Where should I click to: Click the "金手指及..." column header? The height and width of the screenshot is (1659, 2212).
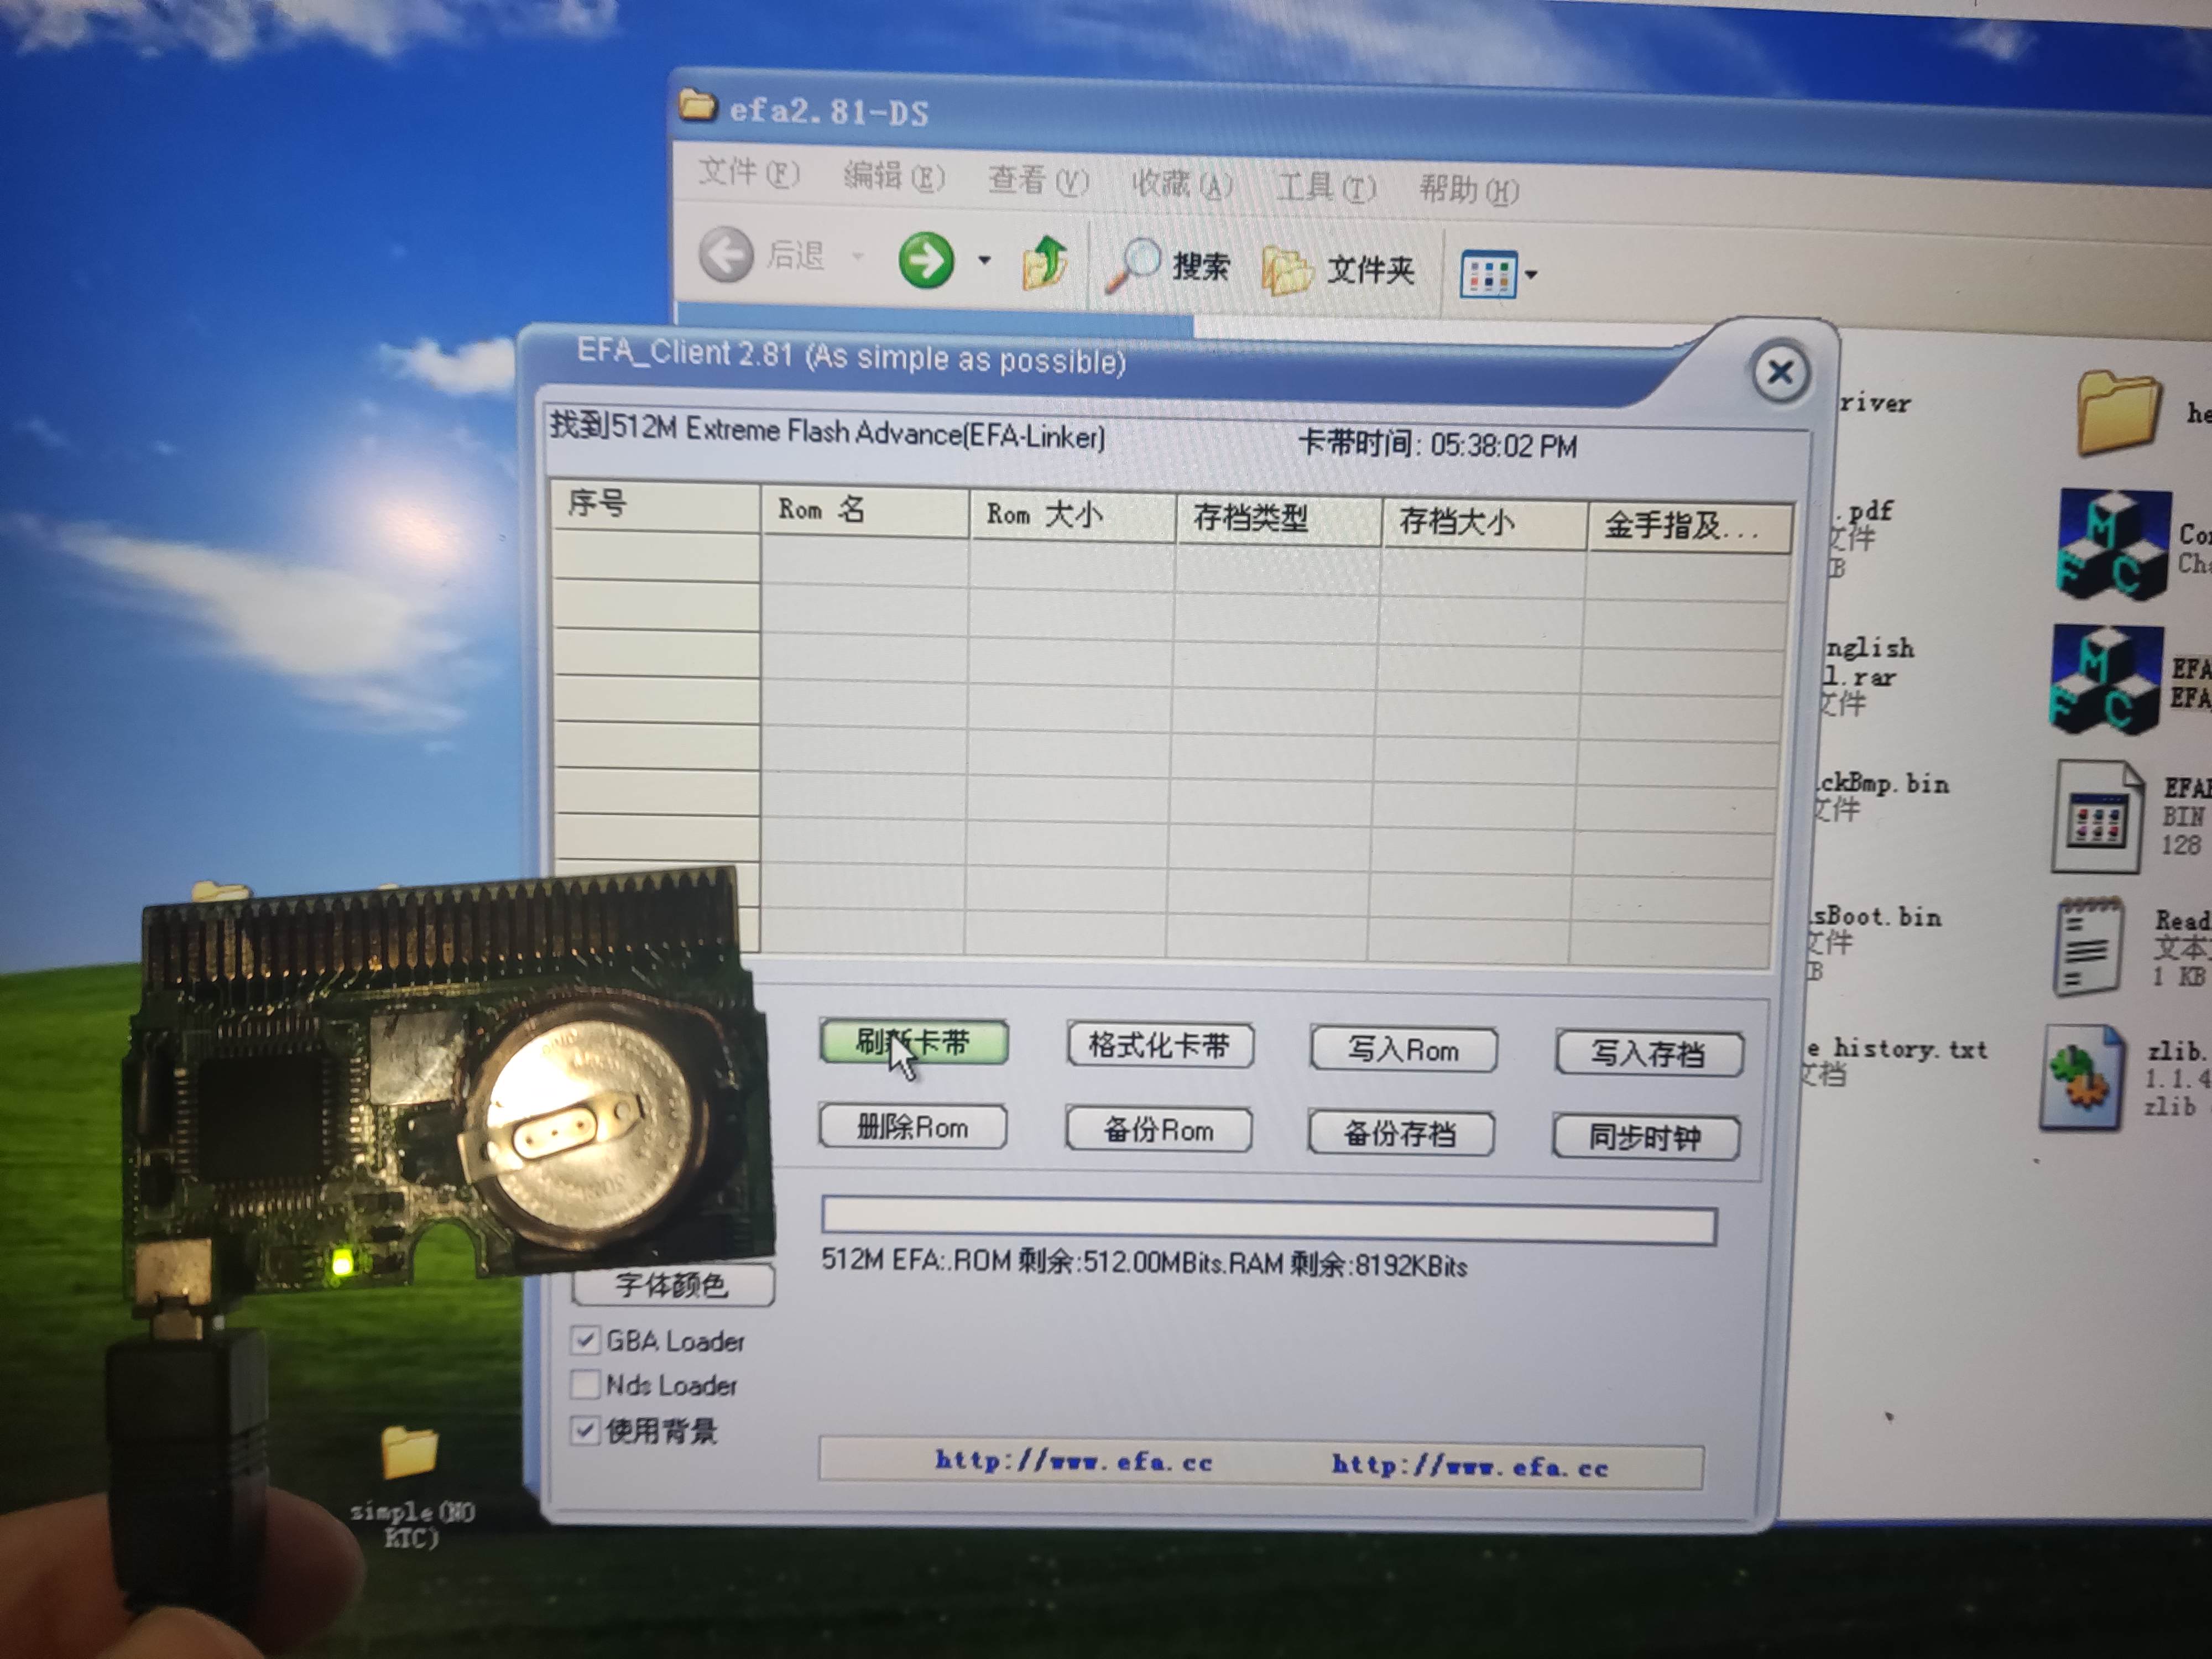click(1690, 528)
